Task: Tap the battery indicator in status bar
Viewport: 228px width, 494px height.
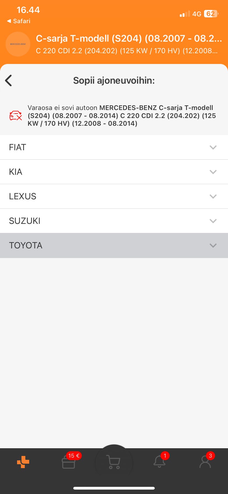Action: tap(211, 14)
